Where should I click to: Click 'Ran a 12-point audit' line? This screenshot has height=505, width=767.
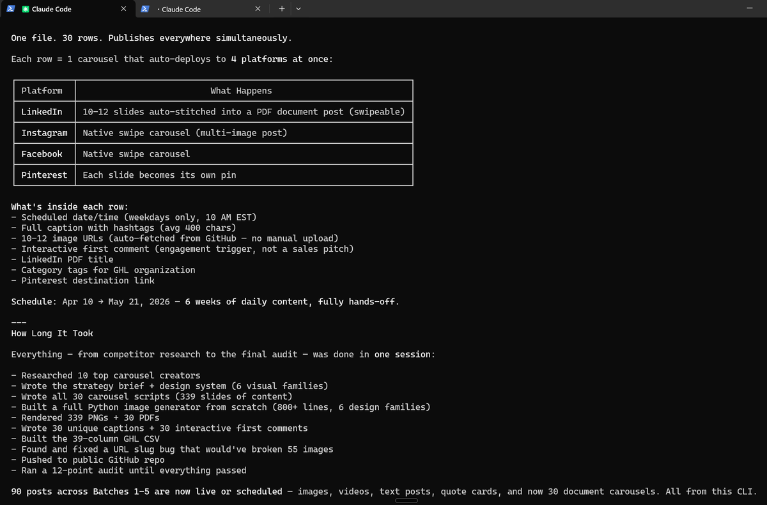[128, 470]
